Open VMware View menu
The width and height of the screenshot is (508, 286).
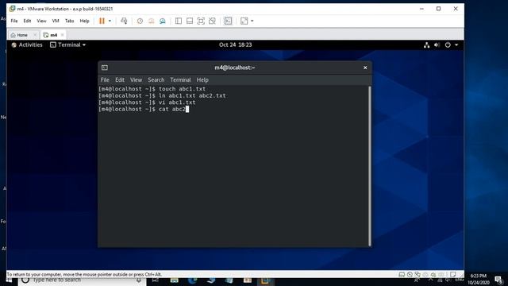[41, 21]
